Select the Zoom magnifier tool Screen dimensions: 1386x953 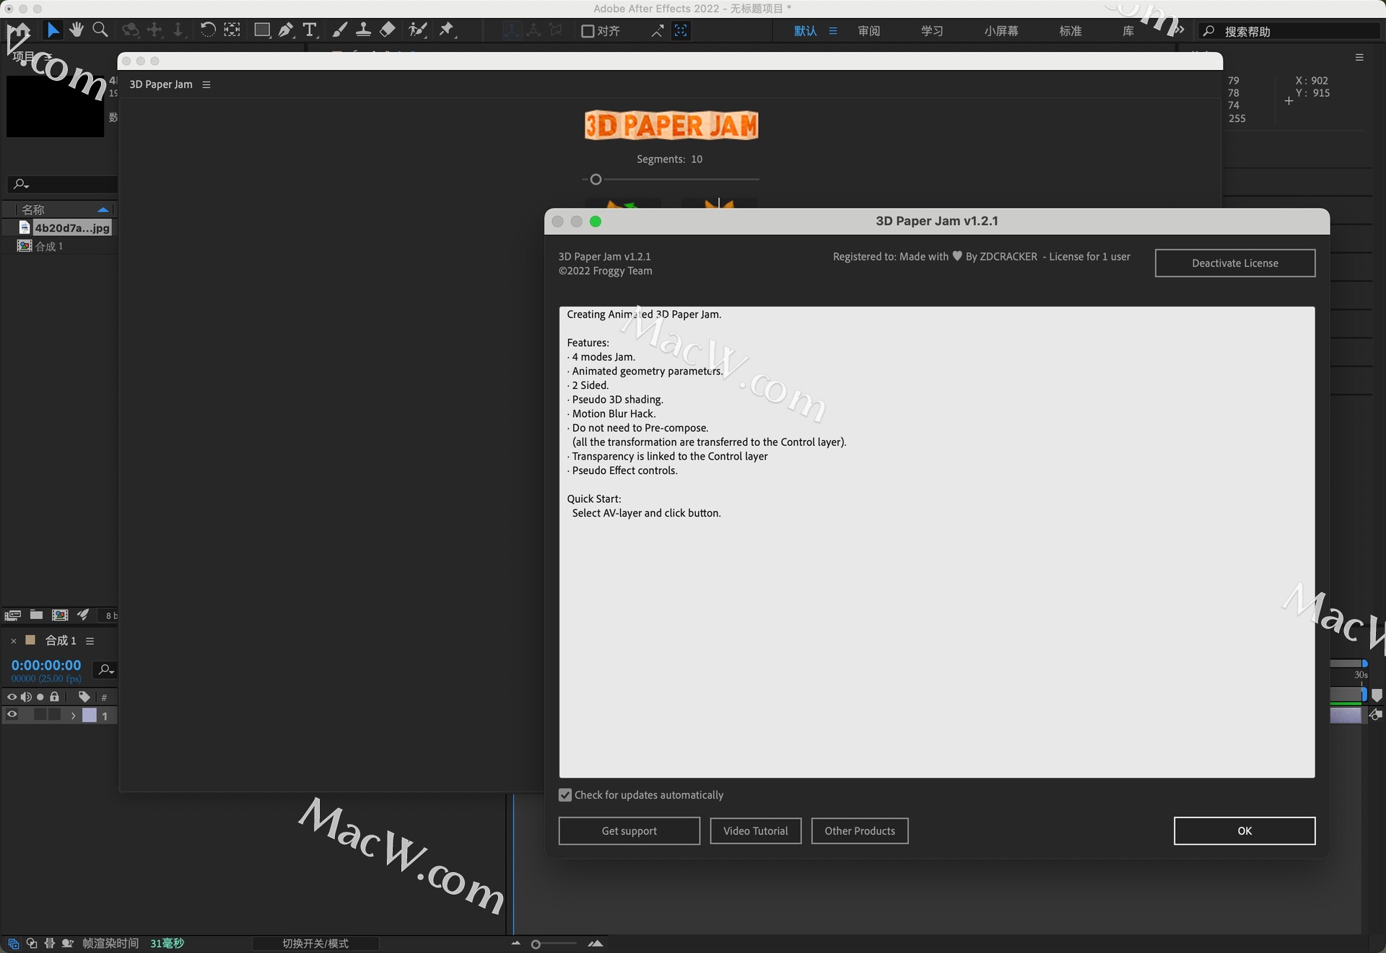(x=100, y=30)
